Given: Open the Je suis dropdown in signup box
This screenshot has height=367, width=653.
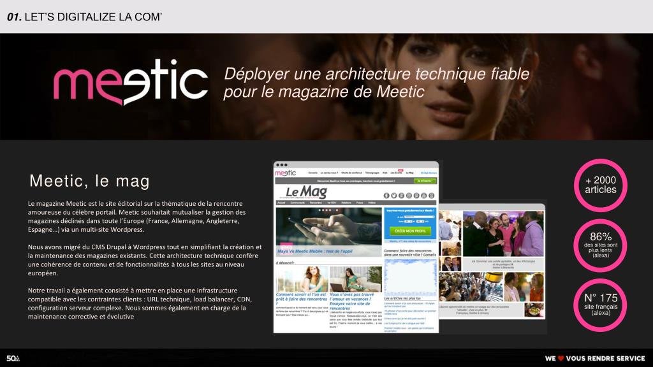Looking at the screenshot, I should click(420, 217).
